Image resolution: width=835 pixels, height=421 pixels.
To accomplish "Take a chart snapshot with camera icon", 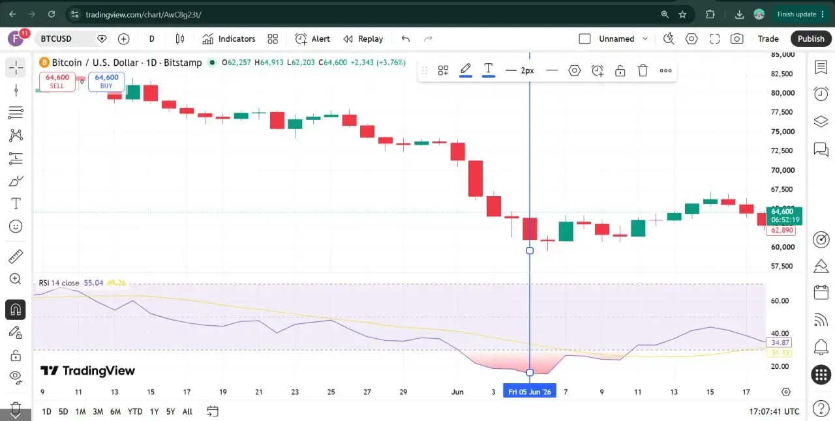I will [737, 39].
